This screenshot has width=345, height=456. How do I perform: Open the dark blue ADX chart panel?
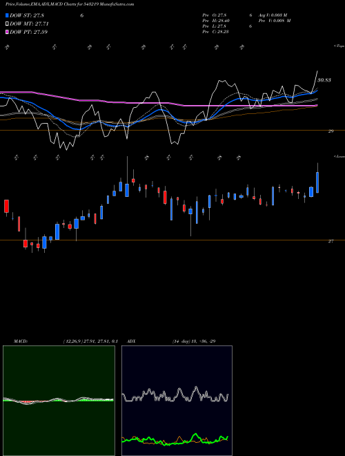point(177,401)
